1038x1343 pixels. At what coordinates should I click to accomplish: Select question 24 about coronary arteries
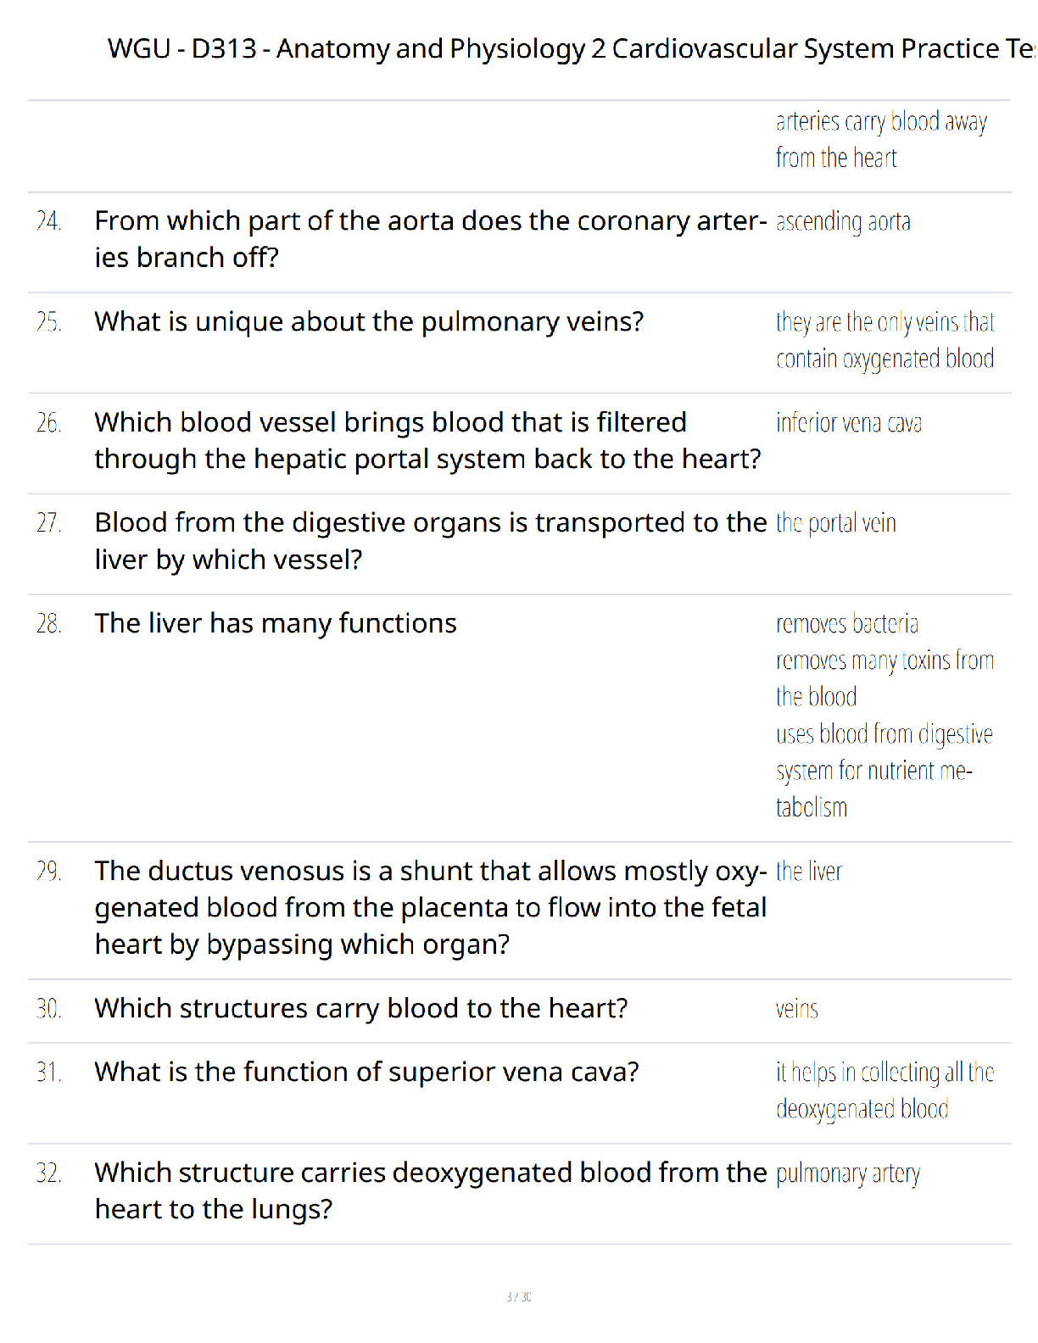[x=430, y=239]
